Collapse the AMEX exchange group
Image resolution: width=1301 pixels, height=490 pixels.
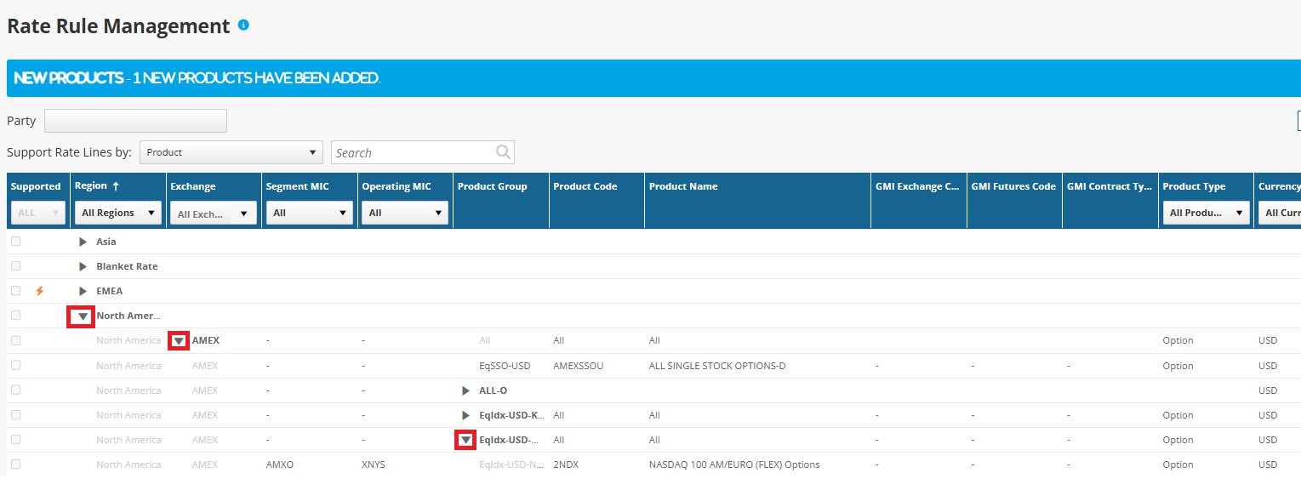[179, 341]
